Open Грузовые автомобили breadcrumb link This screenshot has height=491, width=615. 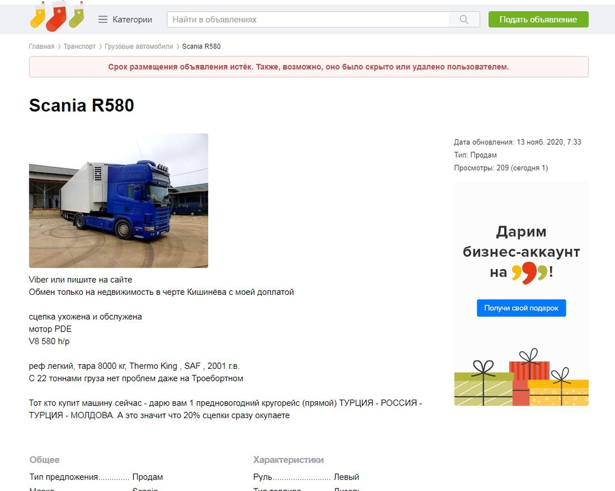[x=139, y=46]
